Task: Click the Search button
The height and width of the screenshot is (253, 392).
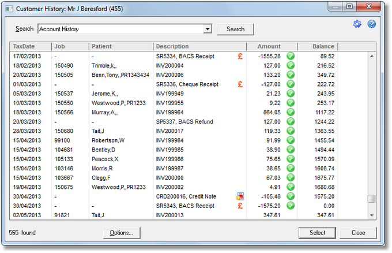Action: (235, 29)
